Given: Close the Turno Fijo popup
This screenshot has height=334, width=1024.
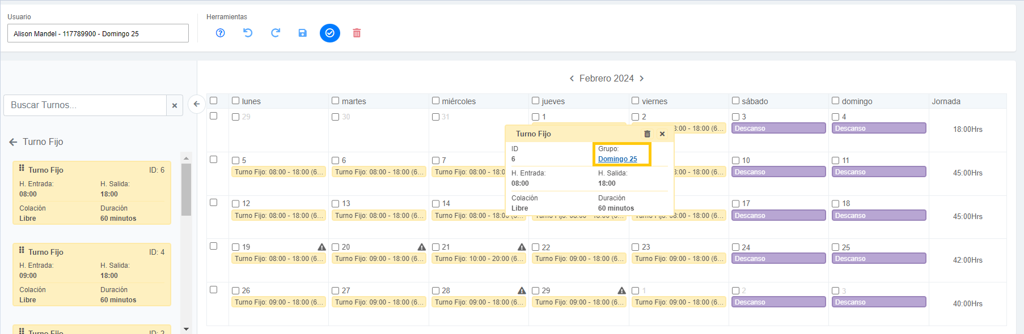Looking at the screenshot, I should [x=662, y=134].
